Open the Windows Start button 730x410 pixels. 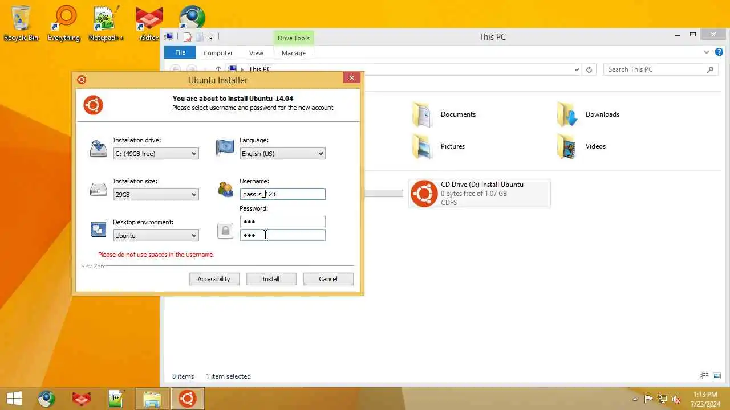(14, 398)
